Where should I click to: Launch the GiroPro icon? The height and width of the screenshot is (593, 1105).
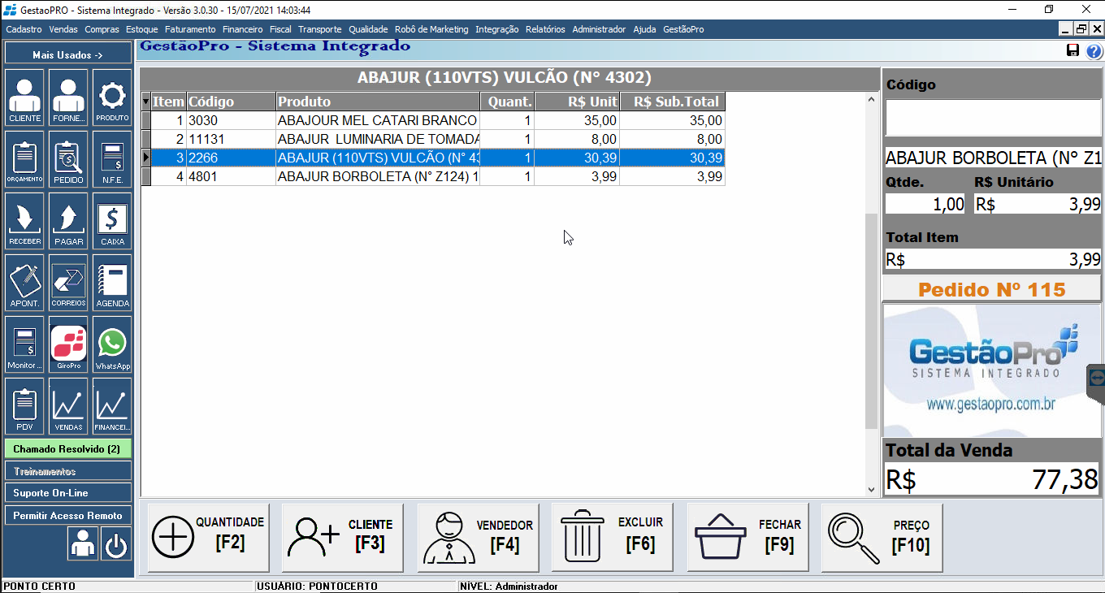click(69, 345)
